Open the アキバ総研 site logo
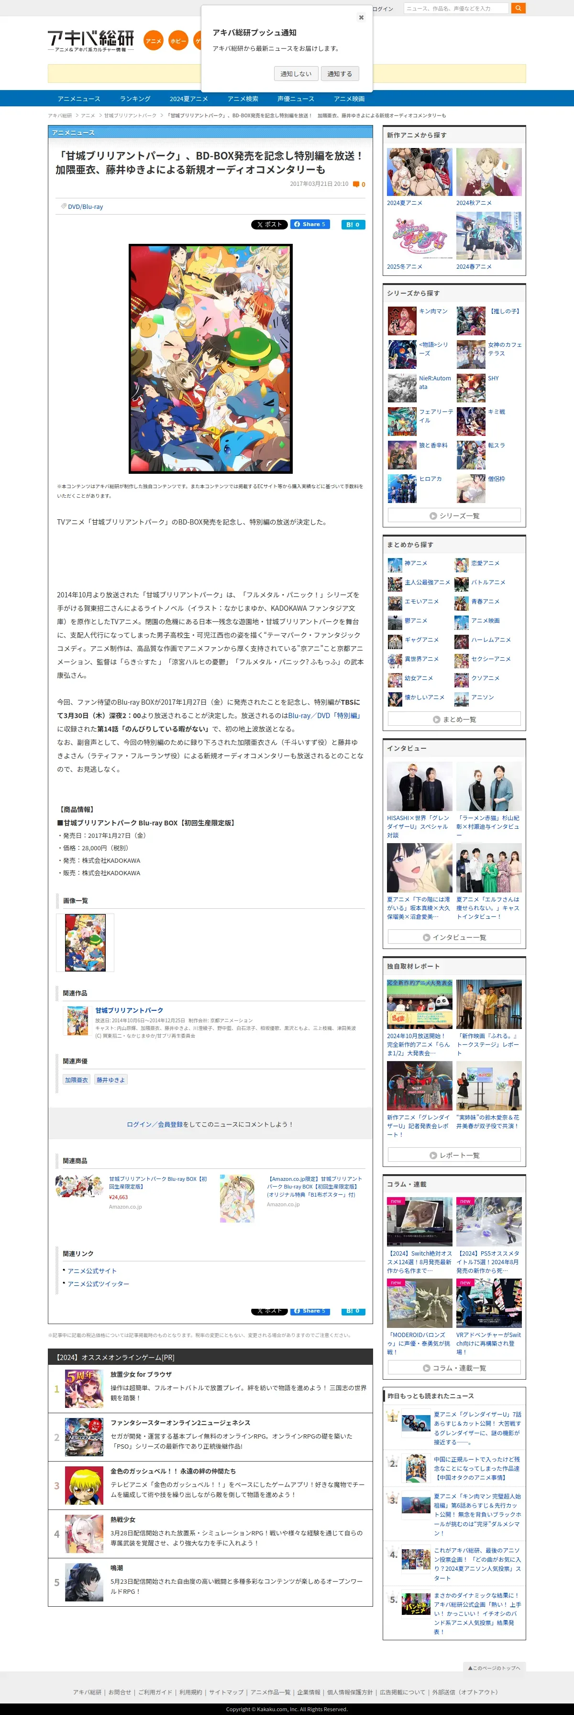This screenshot has height=1715, width=574. point(90,41)
